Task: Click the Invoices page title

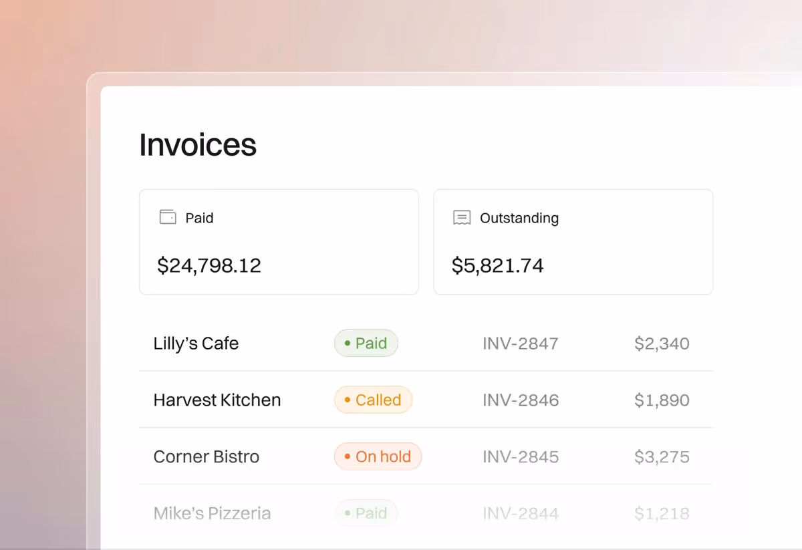Action: (198, 144)
